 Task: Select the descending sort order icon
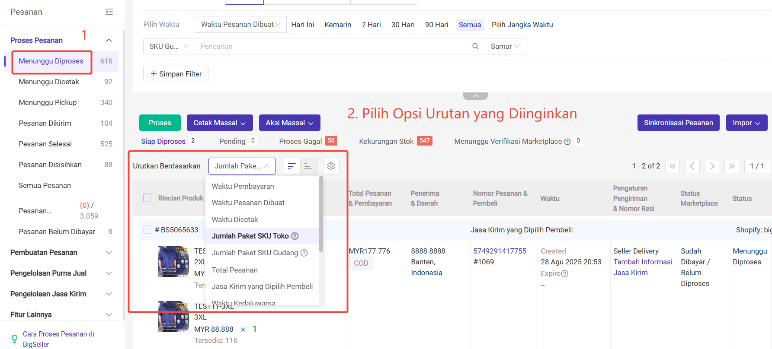pyautogui.click(x=292, y=166)
